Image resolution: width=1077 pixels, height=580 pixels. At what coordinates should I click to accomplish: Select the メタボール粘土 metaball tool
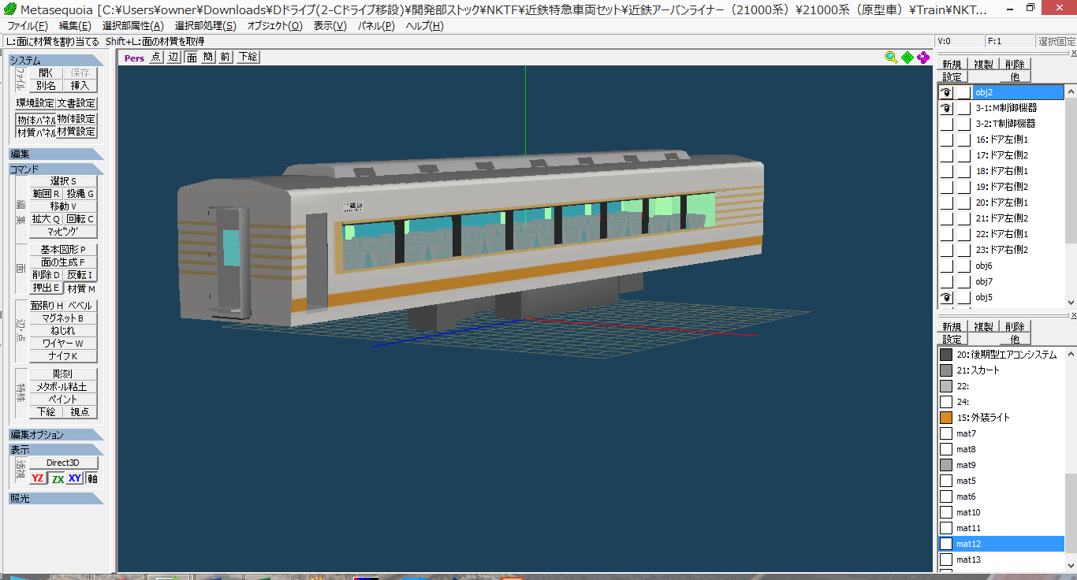click(63, 387)
